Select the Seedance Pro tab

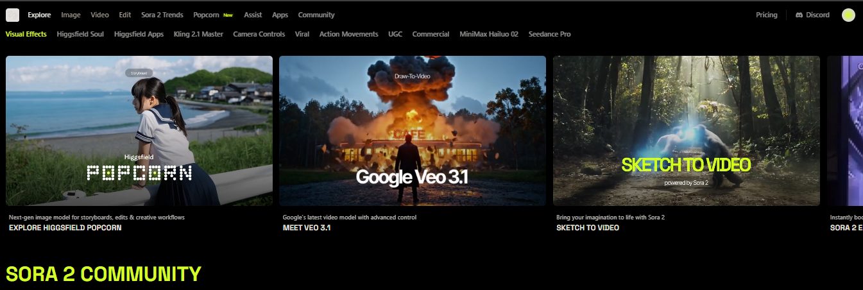click(x=549, y=34)
